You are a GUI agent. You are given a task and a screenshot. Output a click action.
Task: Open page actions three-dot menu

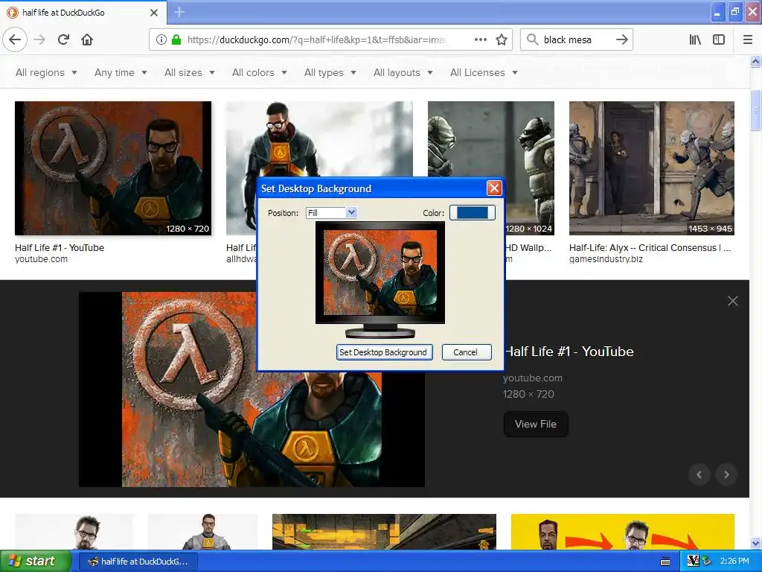click(x=480, y=39)
